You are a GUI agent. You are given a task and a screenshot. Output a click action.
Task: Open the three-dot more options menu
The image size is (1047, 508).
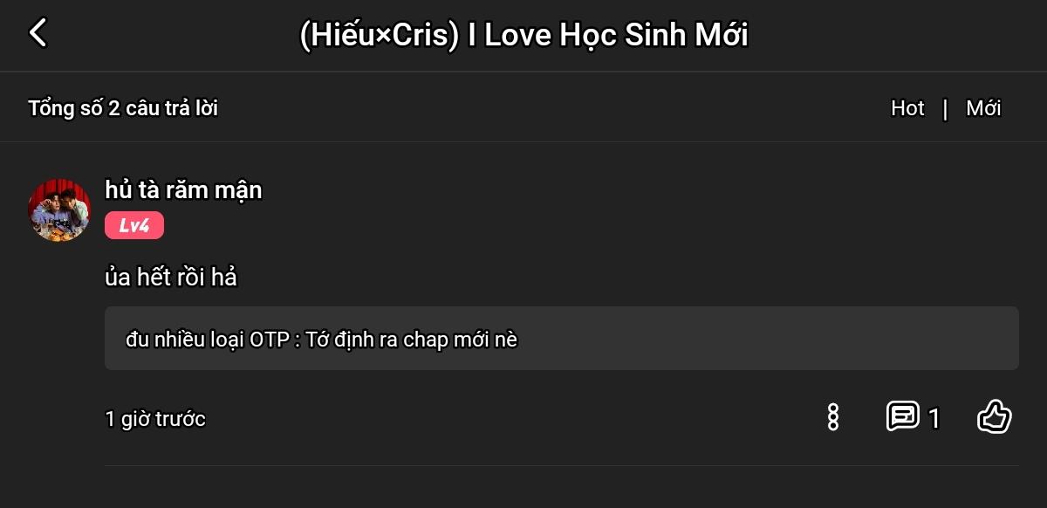click(832, 417)
